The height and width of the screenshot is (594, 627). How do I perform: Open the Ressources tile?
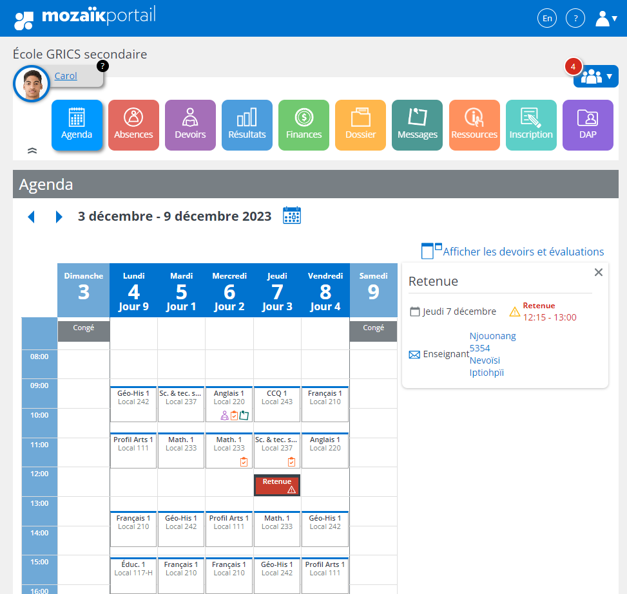474,125
